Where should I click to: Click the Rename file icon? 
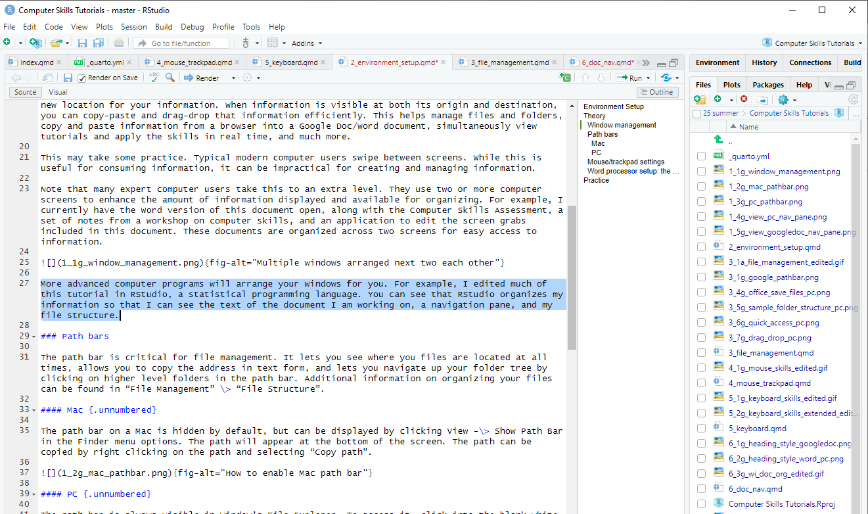(x=762, y=99)
